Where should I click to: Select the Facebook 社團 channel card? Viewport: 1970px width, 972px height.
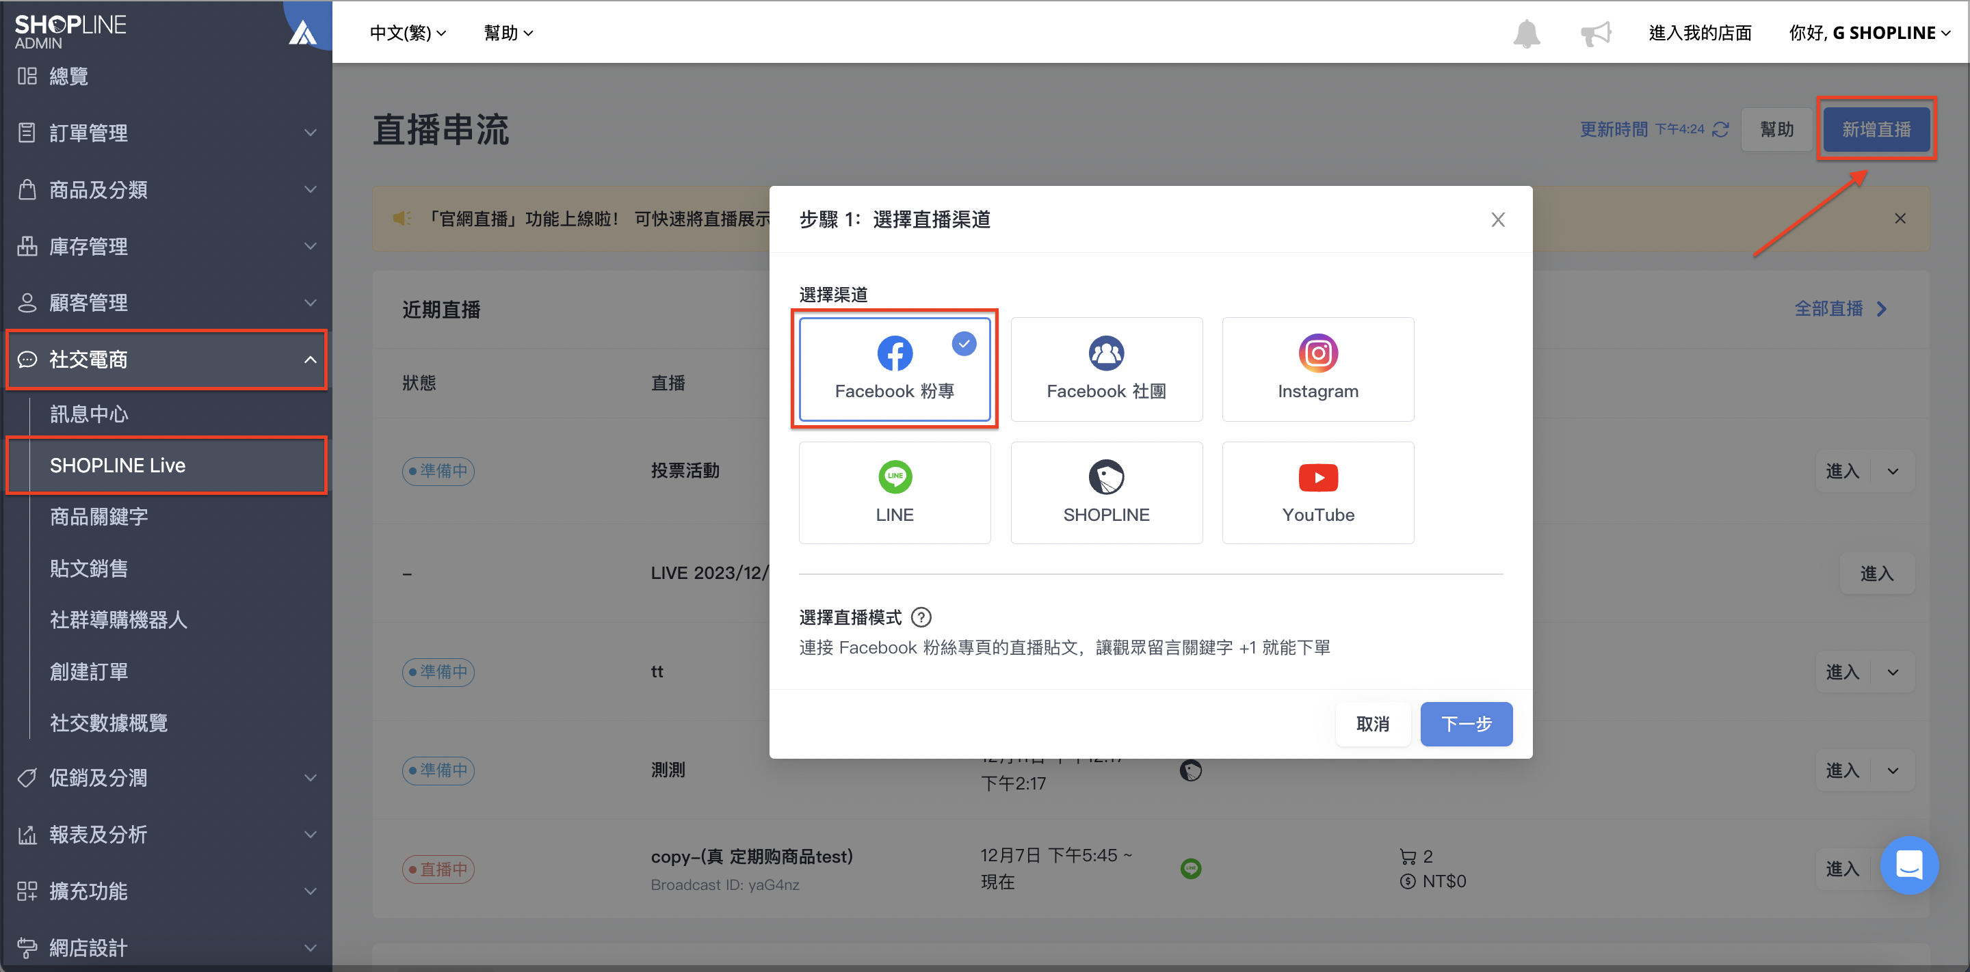pos(1106,369)
